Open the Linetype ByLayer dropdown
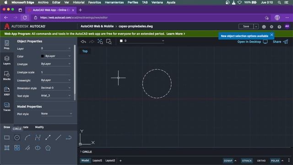Image resolution: width=293 pixels, height=165 pixels. [56, 64]
